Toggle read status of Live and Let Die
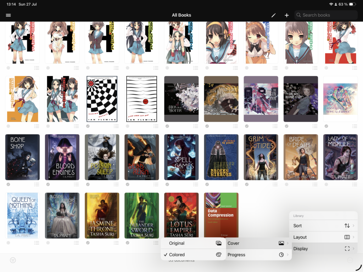This screenshot has height=272, width=363. click(128, 126)
